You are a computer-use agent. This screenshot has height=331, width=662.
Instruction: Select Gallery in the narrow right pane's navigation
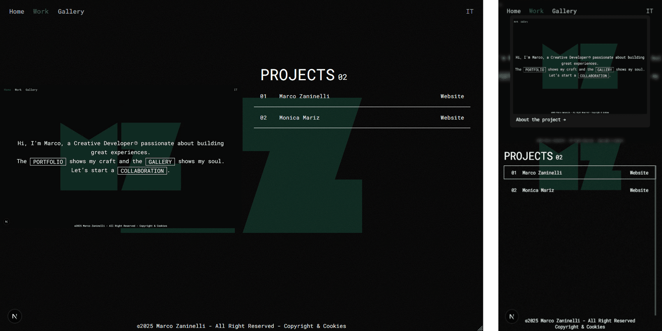click(x=564, y=11)
